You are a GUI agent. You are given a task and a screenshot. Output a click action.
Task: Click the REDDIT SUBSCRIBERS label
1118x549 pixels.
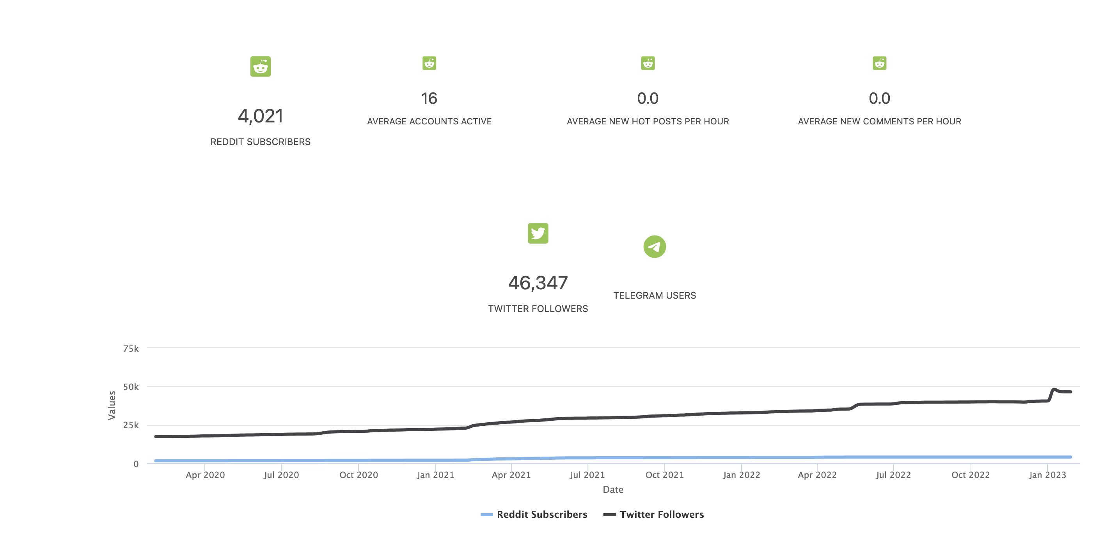coord(261,142)
